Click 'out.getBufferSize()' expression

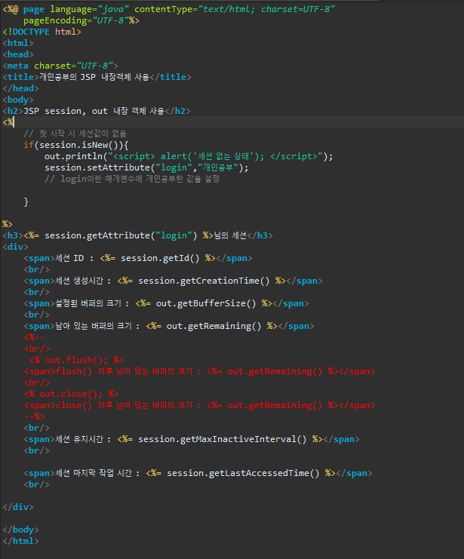(206, 303)
